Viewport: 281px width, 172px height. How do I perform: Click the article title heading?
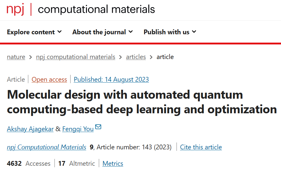click(142, 102)
